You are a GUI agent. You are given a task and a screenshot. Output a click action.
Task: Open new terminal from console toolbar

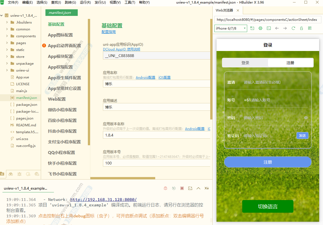tap(190, 188)
